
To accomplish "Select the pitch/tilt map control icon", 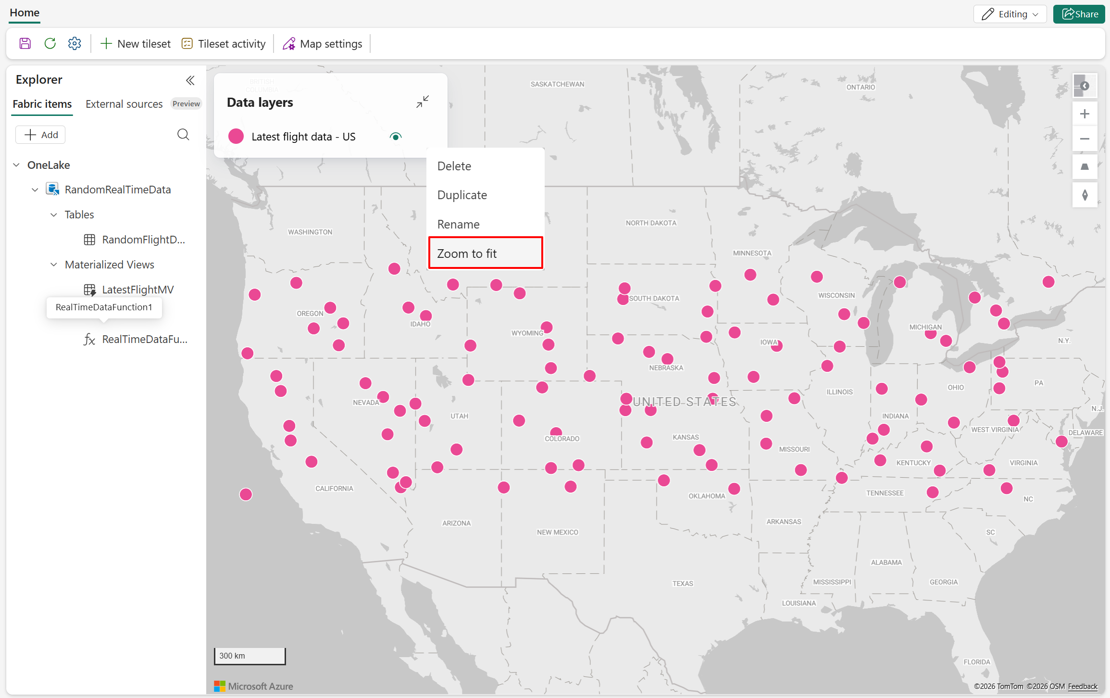I will click(x=1085, y=167).
